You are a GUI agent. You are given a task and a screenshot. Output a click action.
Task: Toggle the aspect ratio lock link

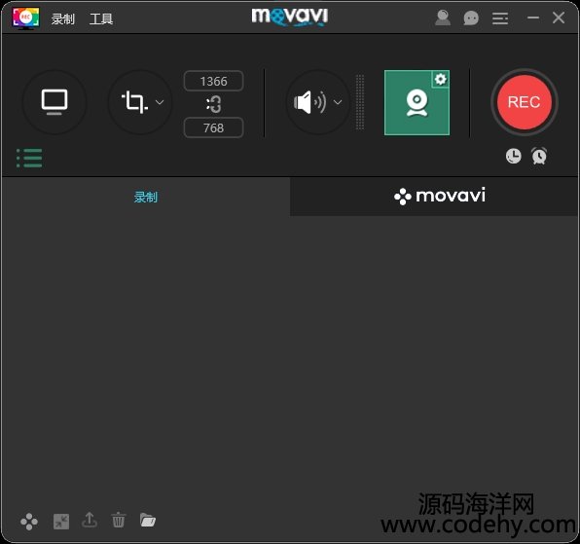213,104
